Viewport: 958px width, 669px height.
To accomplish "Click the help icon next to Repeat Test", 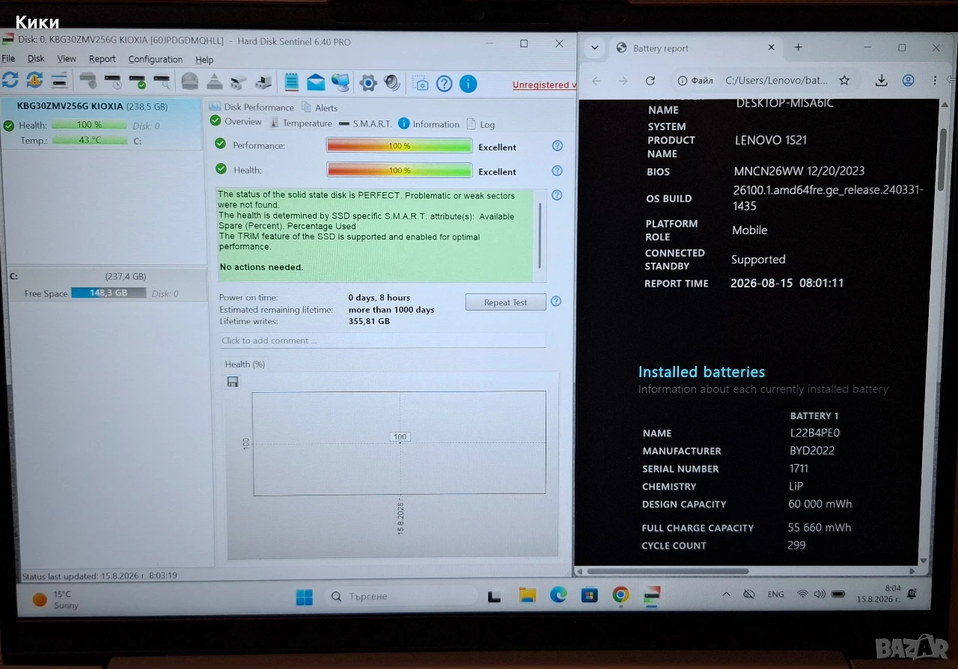I will click(x=556, y=302).
